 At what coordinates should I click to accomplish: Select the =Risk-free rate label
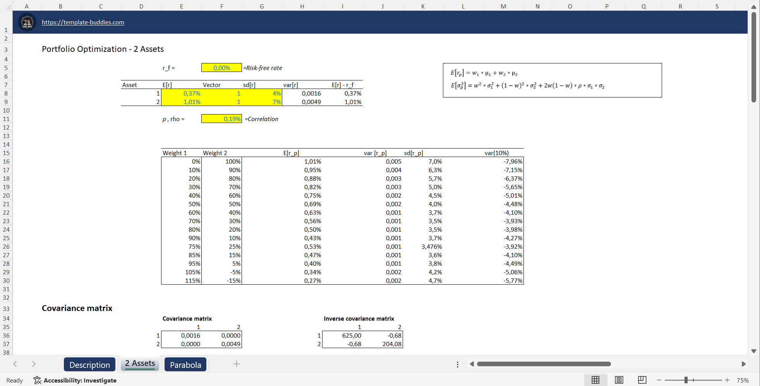pyautogui.click(x=262, y=68)
